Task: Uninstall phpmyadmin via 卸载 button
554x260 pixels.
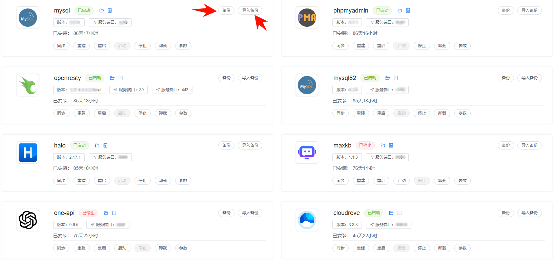Action: pyautogui.click(x=442, y=46)
